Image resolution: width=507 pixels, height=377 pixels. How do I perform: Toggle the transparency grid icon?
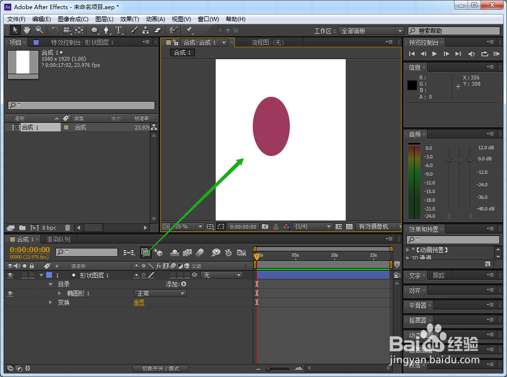349,227
